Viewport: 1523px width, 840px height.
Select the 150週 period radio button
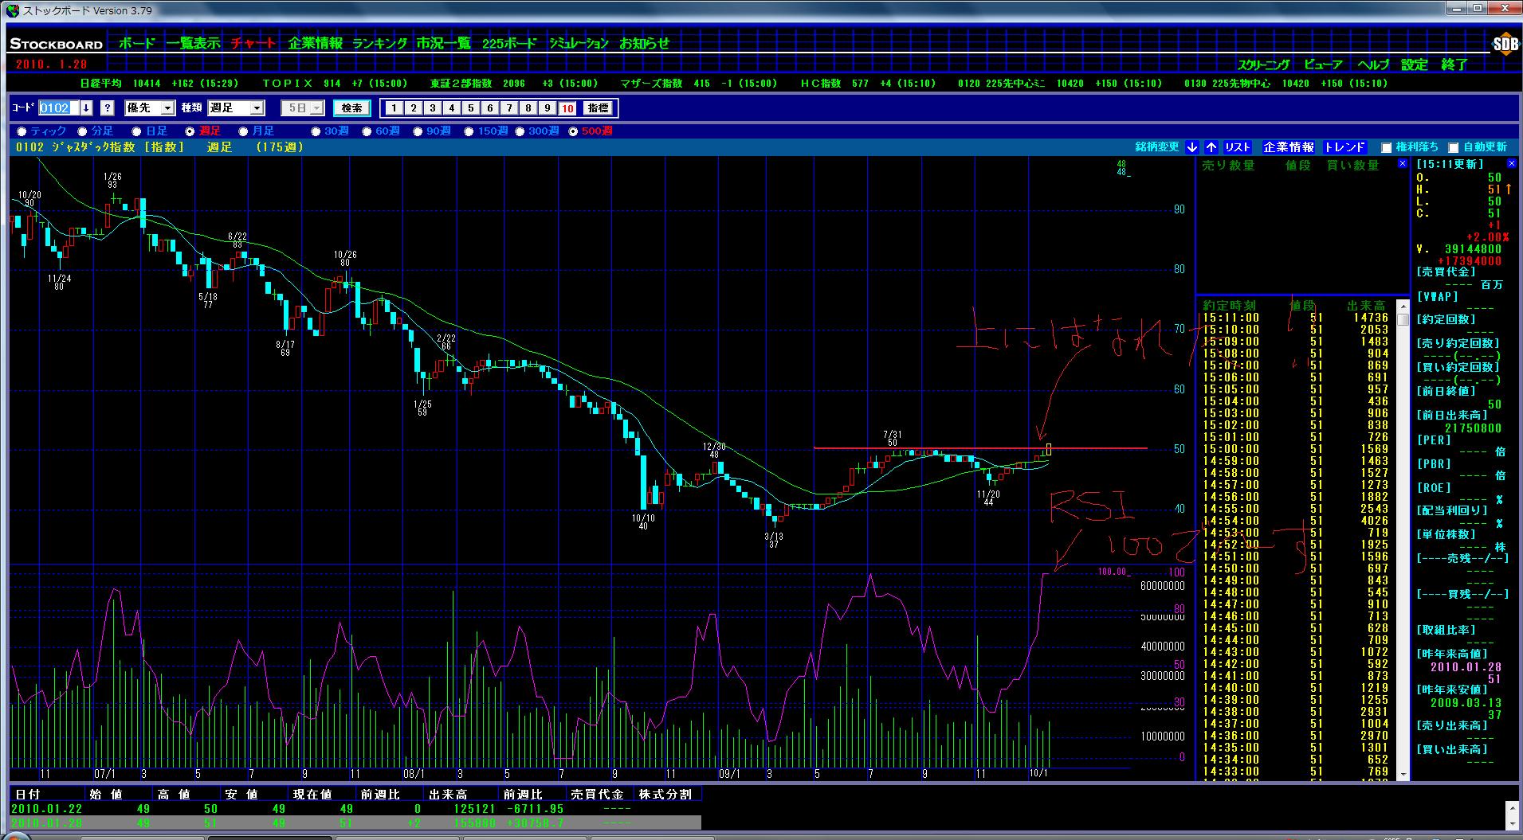tap(469, 131)
